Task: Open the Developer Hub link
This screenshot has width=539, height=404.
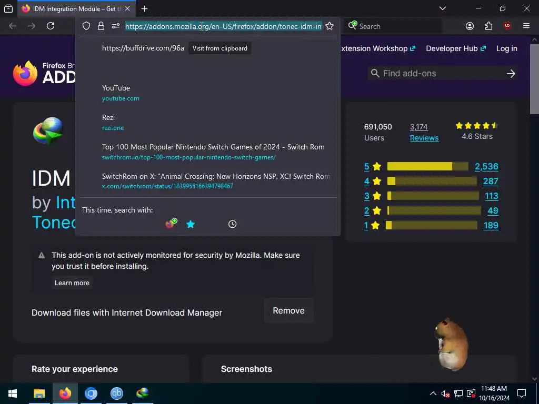Action: coord(456,48)
